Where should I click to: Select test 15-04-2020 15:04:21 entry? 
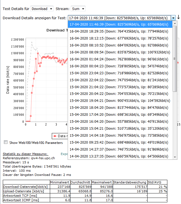[120, 129]
